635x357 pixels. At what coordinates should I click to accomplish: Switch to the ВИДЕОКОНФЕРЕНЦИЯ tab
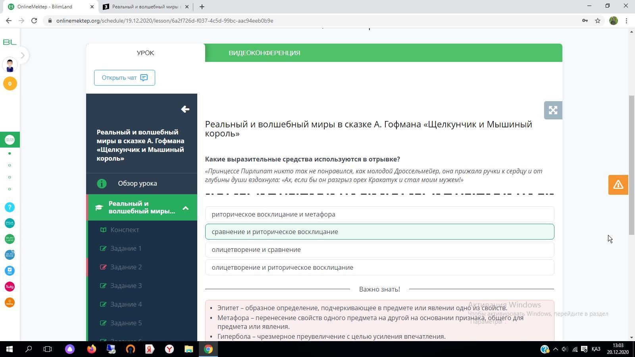[x=264, y=53]
